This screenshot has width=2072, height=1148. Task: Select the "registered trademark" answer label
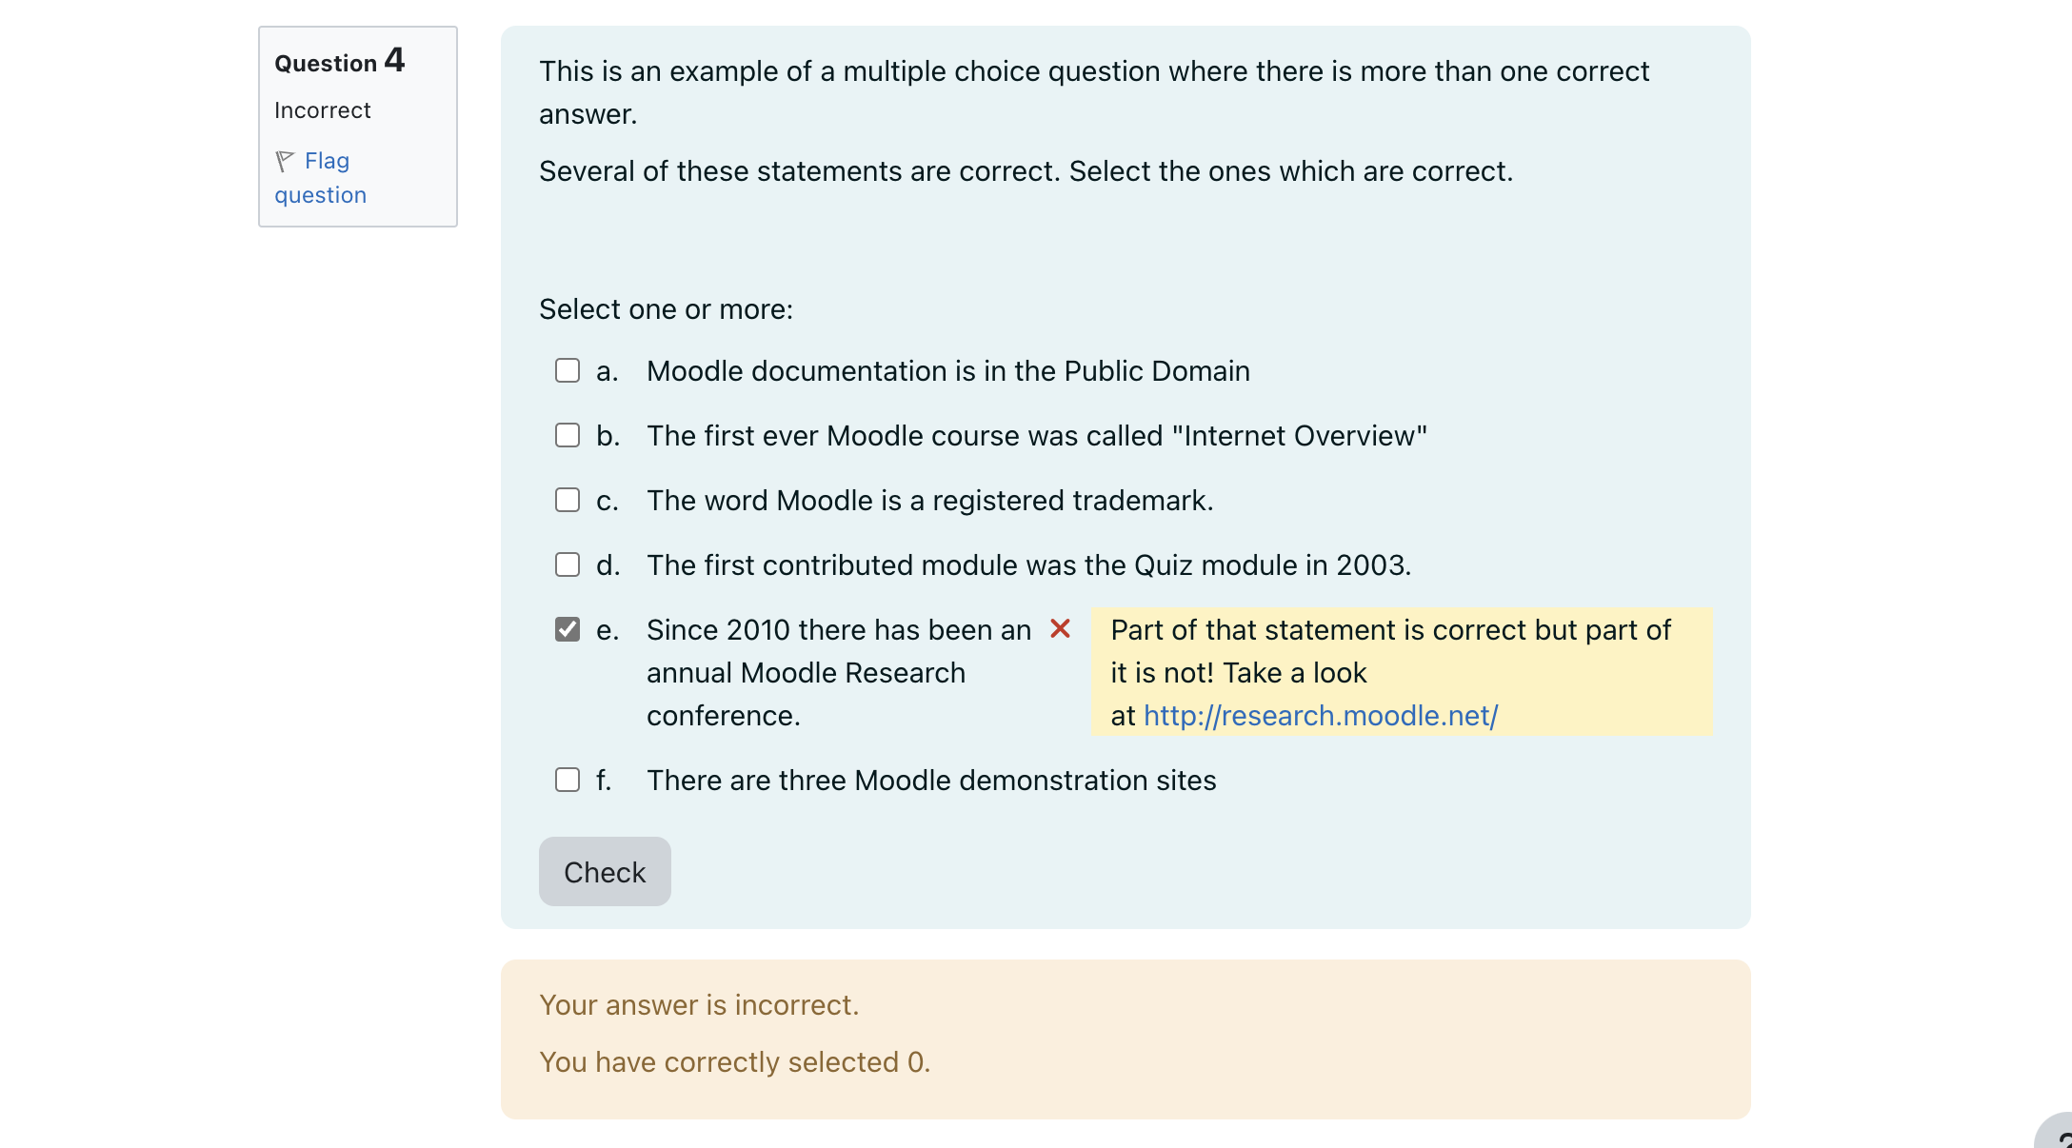pos(930,500)
